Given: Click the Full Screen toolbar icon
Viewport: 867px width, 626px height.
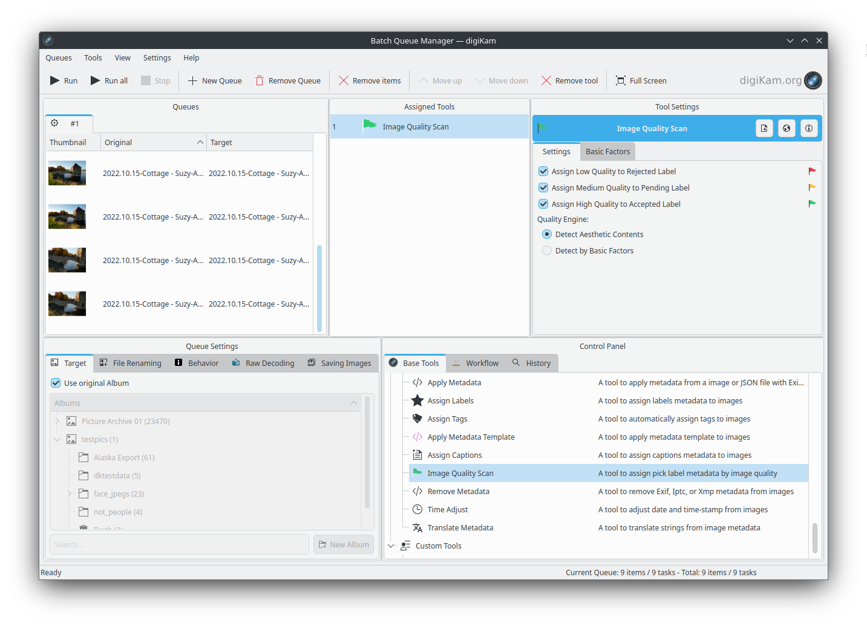Looking at the screenshot, I should (x=620, y=80).
